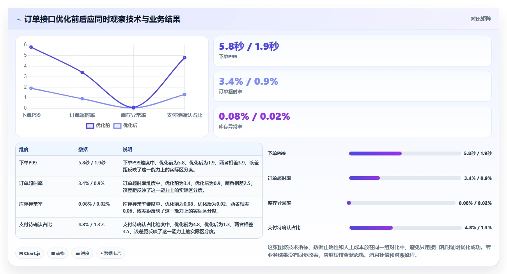Click x-axis label 订单超时率 in chart
The height and width of the screenshot is (274, 507).
pos(82,115)
